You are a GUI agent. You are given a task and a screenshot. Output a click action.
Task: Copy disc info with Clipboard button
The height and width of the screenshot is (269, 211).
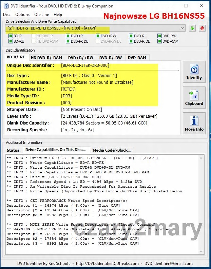pyautogui.click(x=194, y=97)
